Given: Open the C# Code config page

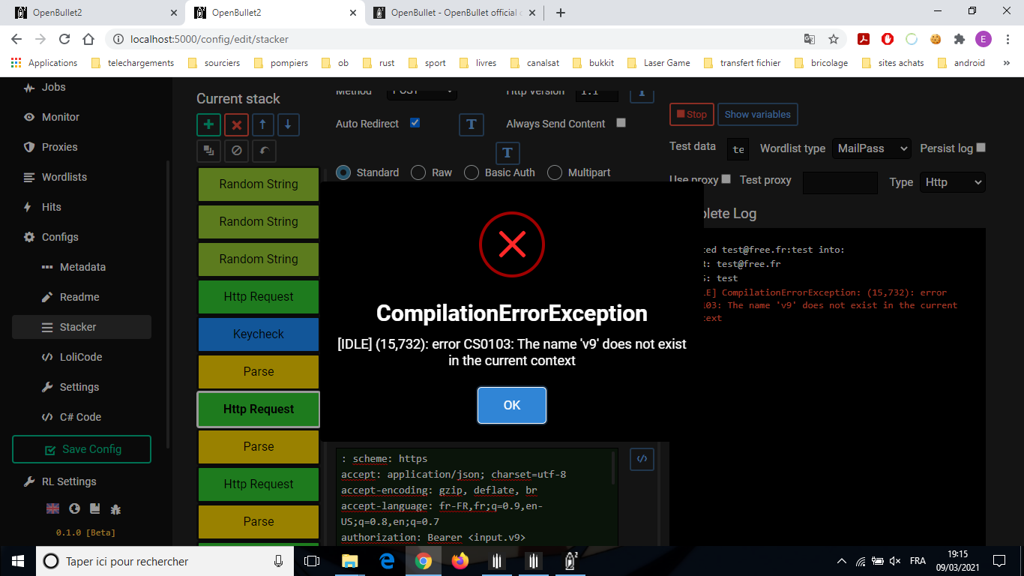Looking at the screenshot, I should click(81, 417).
